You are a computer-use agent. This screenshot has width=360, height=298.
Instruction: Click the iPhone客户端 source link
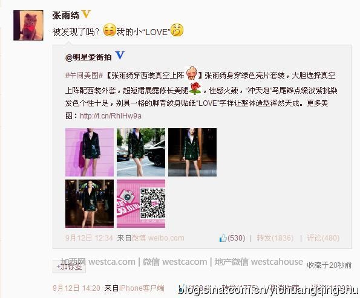142,288
